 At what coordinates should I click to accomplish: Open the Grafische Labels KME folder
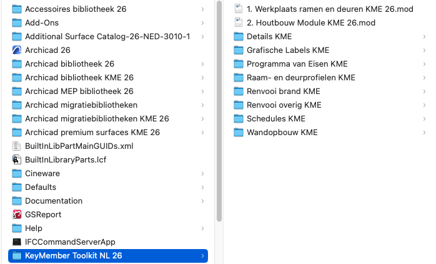(330, 50)
